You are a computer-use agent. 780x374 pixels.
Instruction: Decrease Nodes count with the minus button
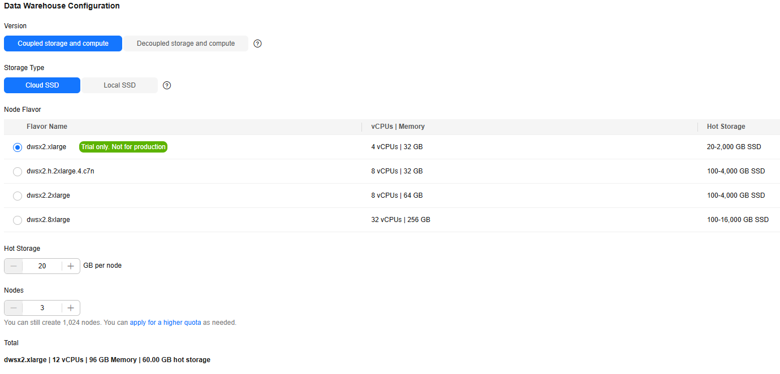[14, 308]
